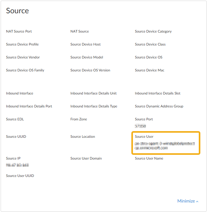This screenshot has height=212, width=207.
Task: Click the Source User UUID label
Action: [20, 176]
